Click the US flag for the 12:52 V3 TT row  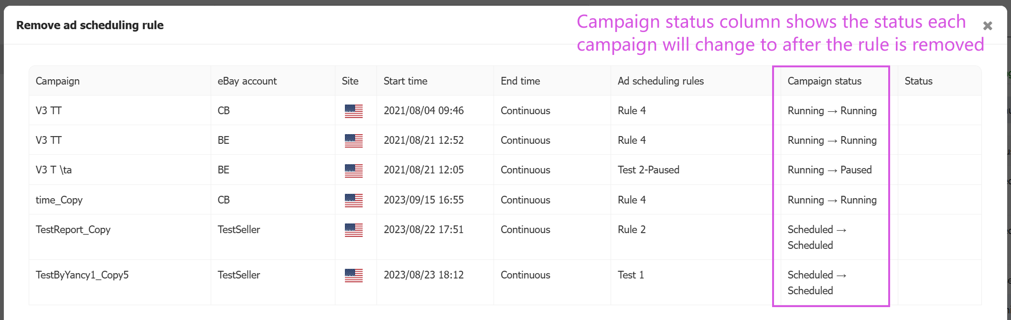(x=354, y=140)
